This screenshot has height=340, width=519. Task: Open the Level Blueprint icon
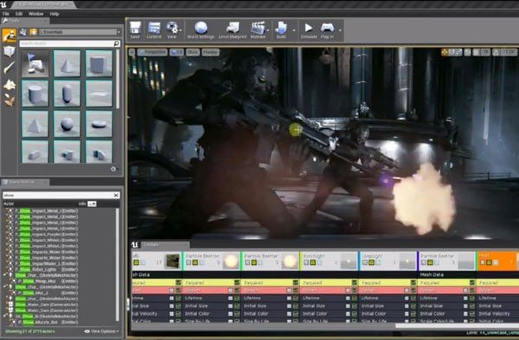[x=233, y=30]
